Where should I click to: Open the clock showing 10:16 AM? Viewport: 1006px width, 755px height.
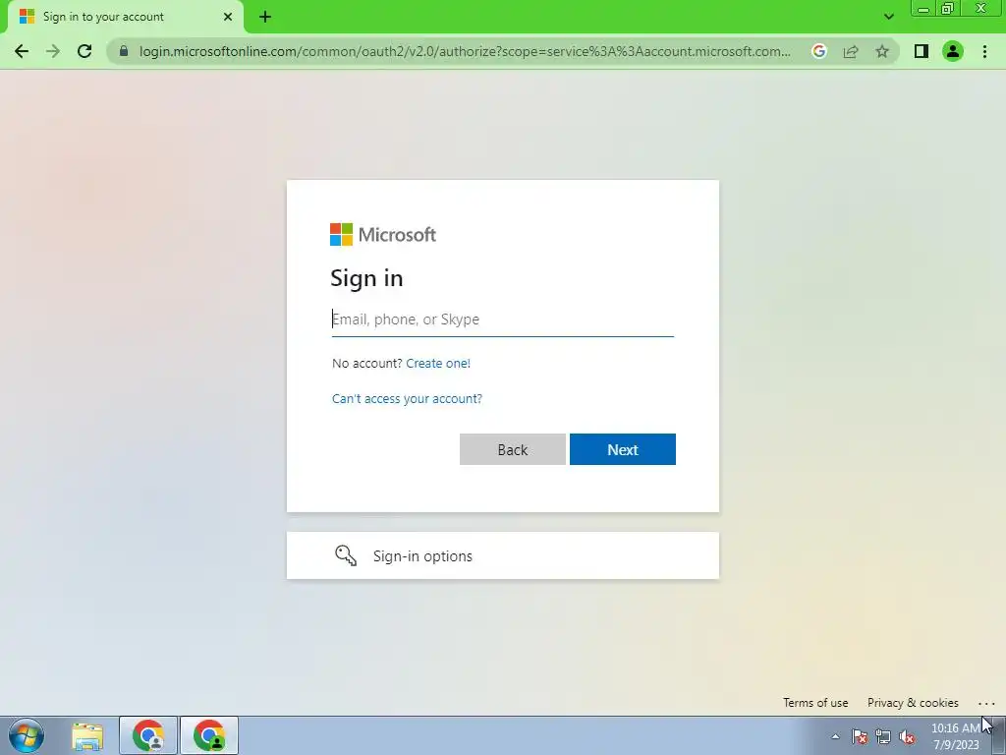[957, 736]
